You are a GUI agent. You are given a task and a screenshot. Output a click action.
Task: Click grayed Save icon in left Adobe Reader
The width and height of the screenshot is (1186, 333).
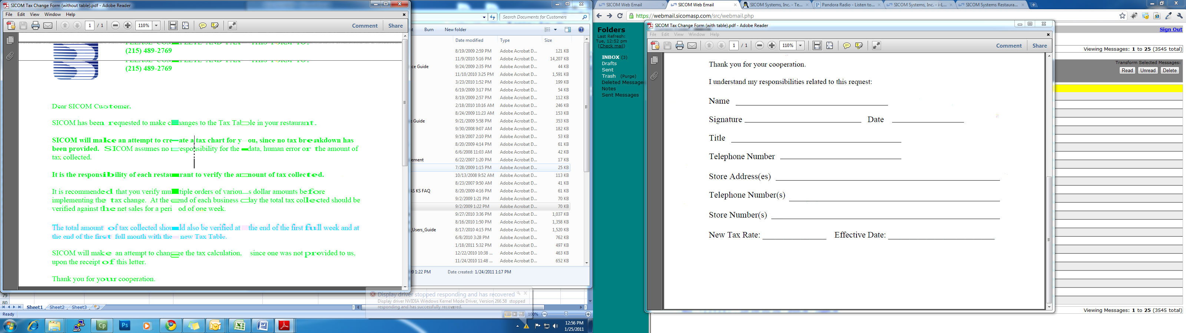click(x=23, y=26)
